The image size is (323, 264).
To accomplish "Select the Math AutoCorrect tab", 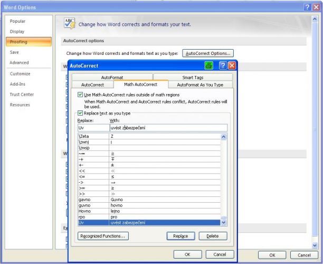I will tap(141, 84).
